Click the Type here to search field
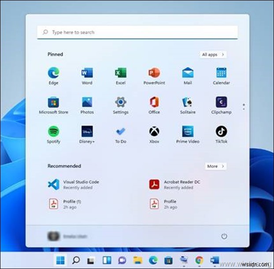 [x=137, y=32]
